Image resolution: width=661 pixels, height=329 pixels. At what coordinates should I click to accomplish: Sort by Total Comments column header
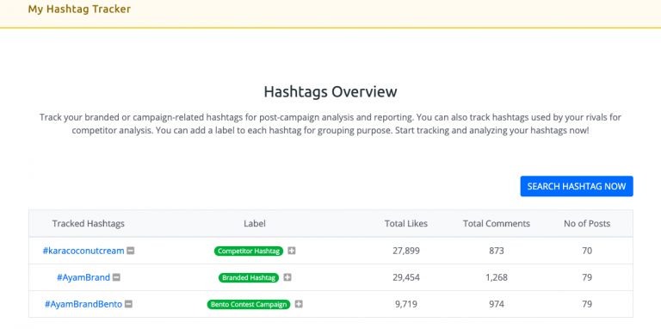point(497,224)
